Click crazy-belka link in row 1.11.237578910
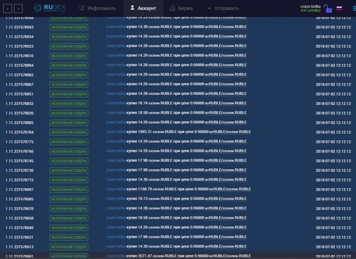 (116, 56)
